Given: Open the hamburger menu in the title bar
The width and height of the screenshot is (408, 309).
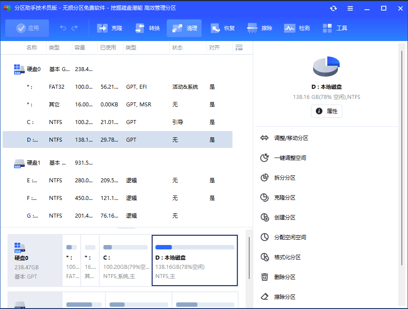Looking at the screenshot, I should (351, 8).
